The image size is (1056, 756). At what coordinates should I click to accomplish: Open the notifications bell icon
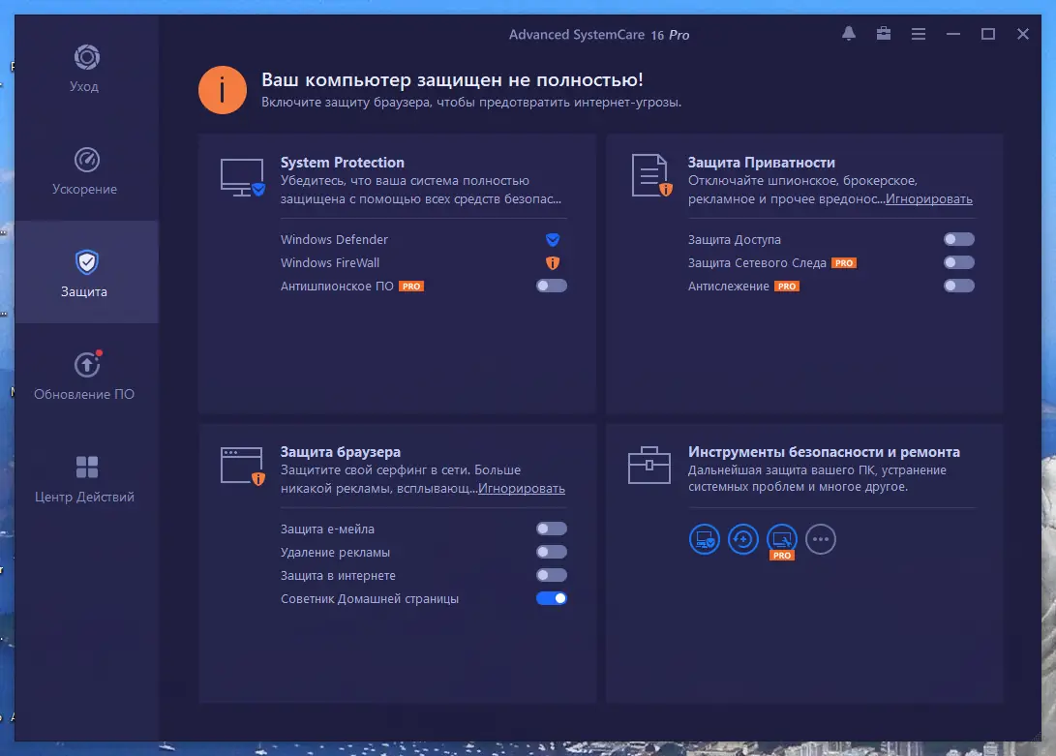(x=849, y=34)
